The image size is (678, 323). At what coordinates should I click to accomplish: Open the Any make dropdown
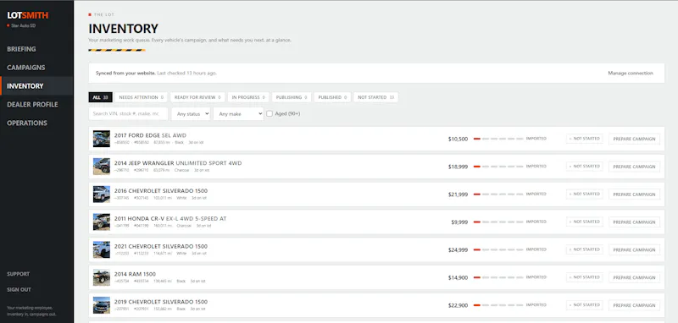coord(238,114)
